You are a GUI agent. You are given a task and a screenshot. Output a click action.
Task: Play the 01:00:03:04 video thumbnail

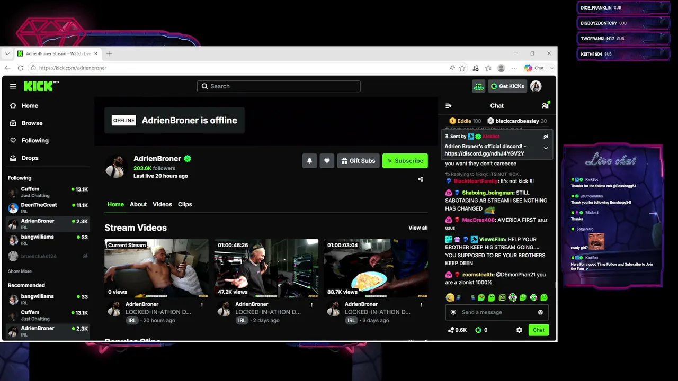click(376, 268)
